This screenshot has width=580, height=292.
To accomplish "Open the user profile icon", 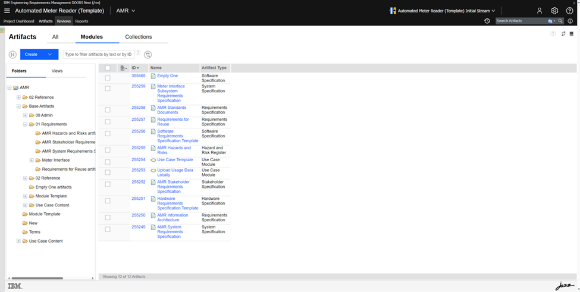I will click(x=540, y=11).
